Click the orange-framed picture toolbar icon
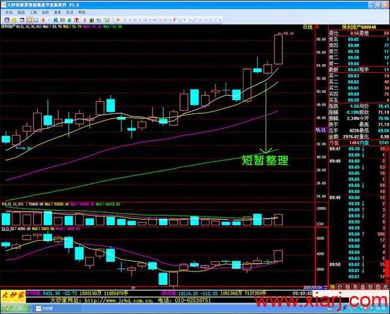The image size is (390, 314). tap(62, 20)
